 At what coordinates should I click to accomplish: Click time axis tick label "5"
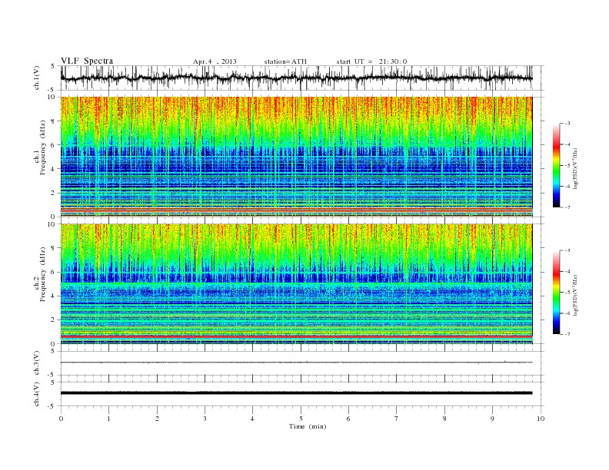pyautogui.click(x=301, y=419)
